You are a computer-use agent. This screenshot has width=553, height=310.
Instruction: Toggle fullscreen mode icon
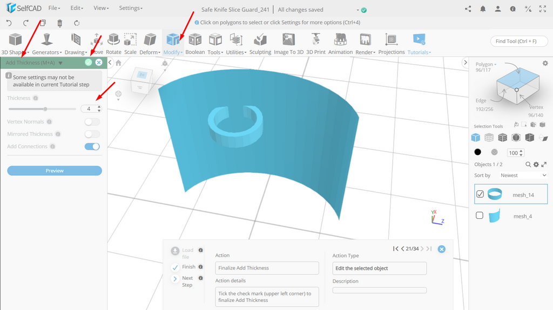[543, 9]
